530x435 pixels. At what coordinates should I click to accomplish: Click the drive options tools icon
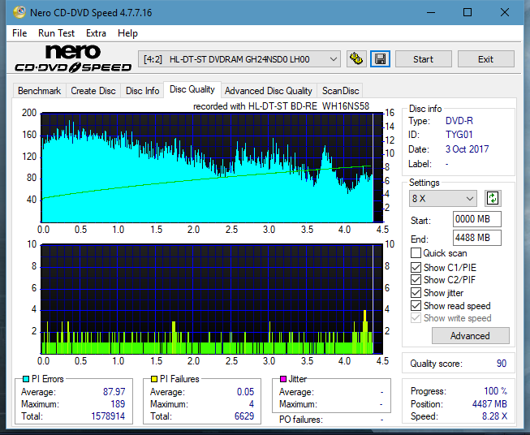356,59
